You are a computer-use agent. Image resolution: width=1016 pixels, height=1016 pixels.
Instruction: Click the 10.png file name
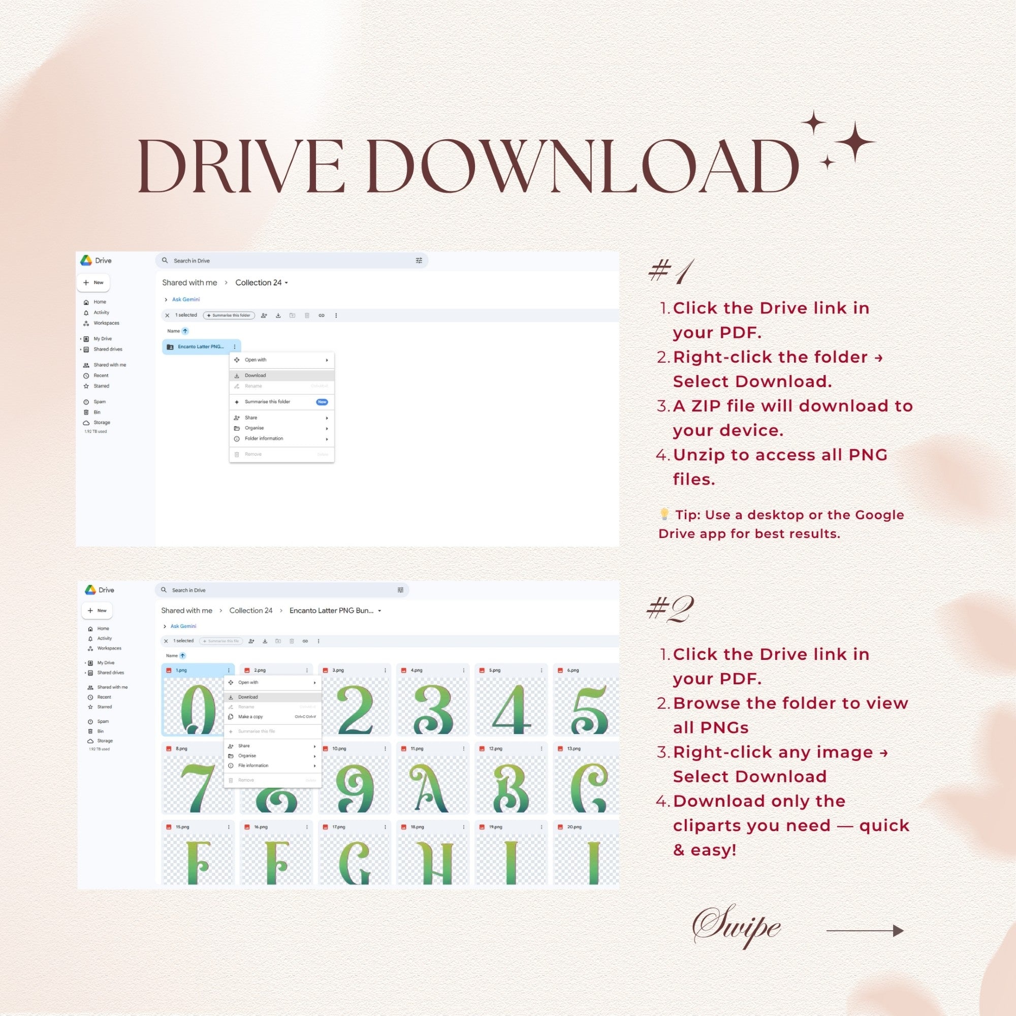tap(339, 749)
